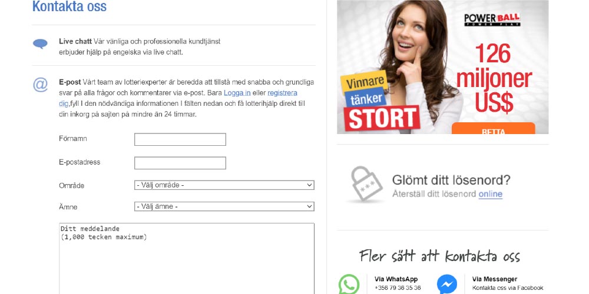Click the Via WhatsApp contact label

click(396, 279)
